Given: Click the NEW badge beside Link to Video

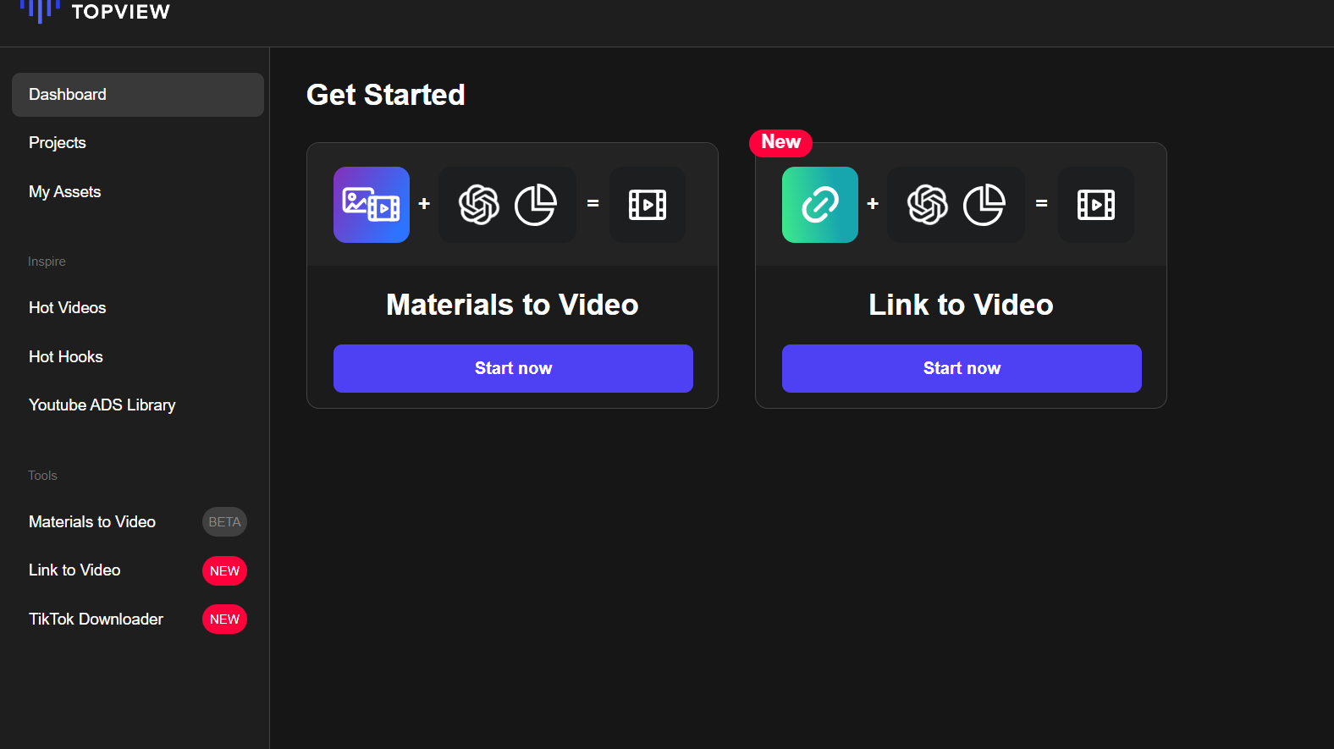Looking at the screenshot, I should pyautogui.click(x=224, y=571).
